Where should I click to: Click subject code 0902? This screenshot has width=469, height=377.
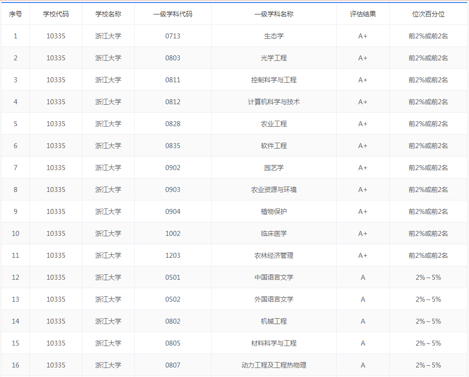(173, 168)
